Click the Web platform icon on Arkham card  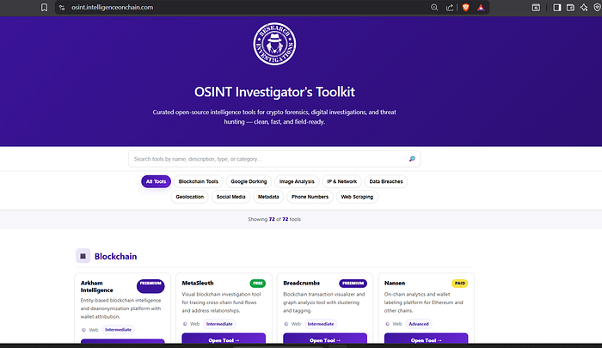pyautogui.click(x=83, y=330)
